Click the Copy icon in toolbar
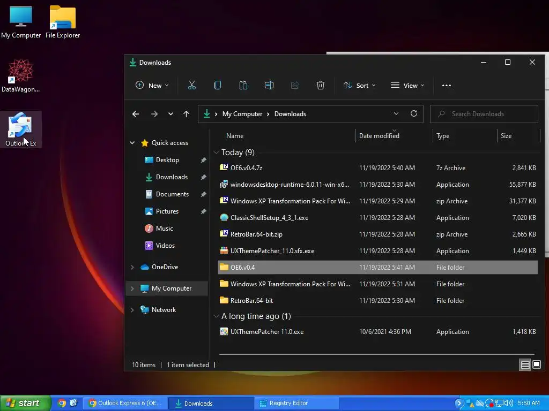The height and width of the screenshot is (411, 549). [218, 85]
